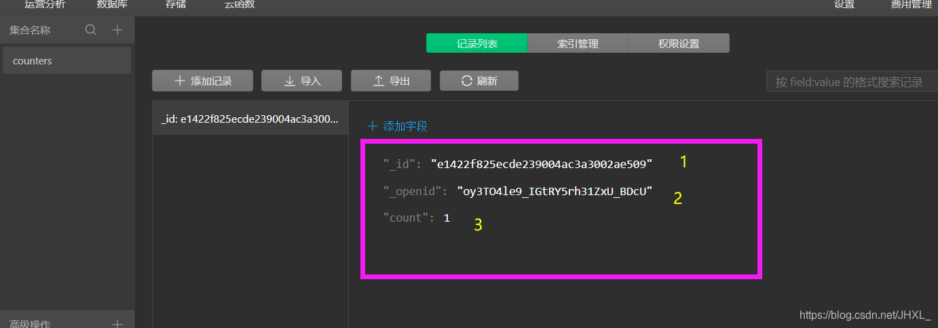Select the record with _id e1422f825ecde...
This screenshot has height=328, width=938.
250,119
